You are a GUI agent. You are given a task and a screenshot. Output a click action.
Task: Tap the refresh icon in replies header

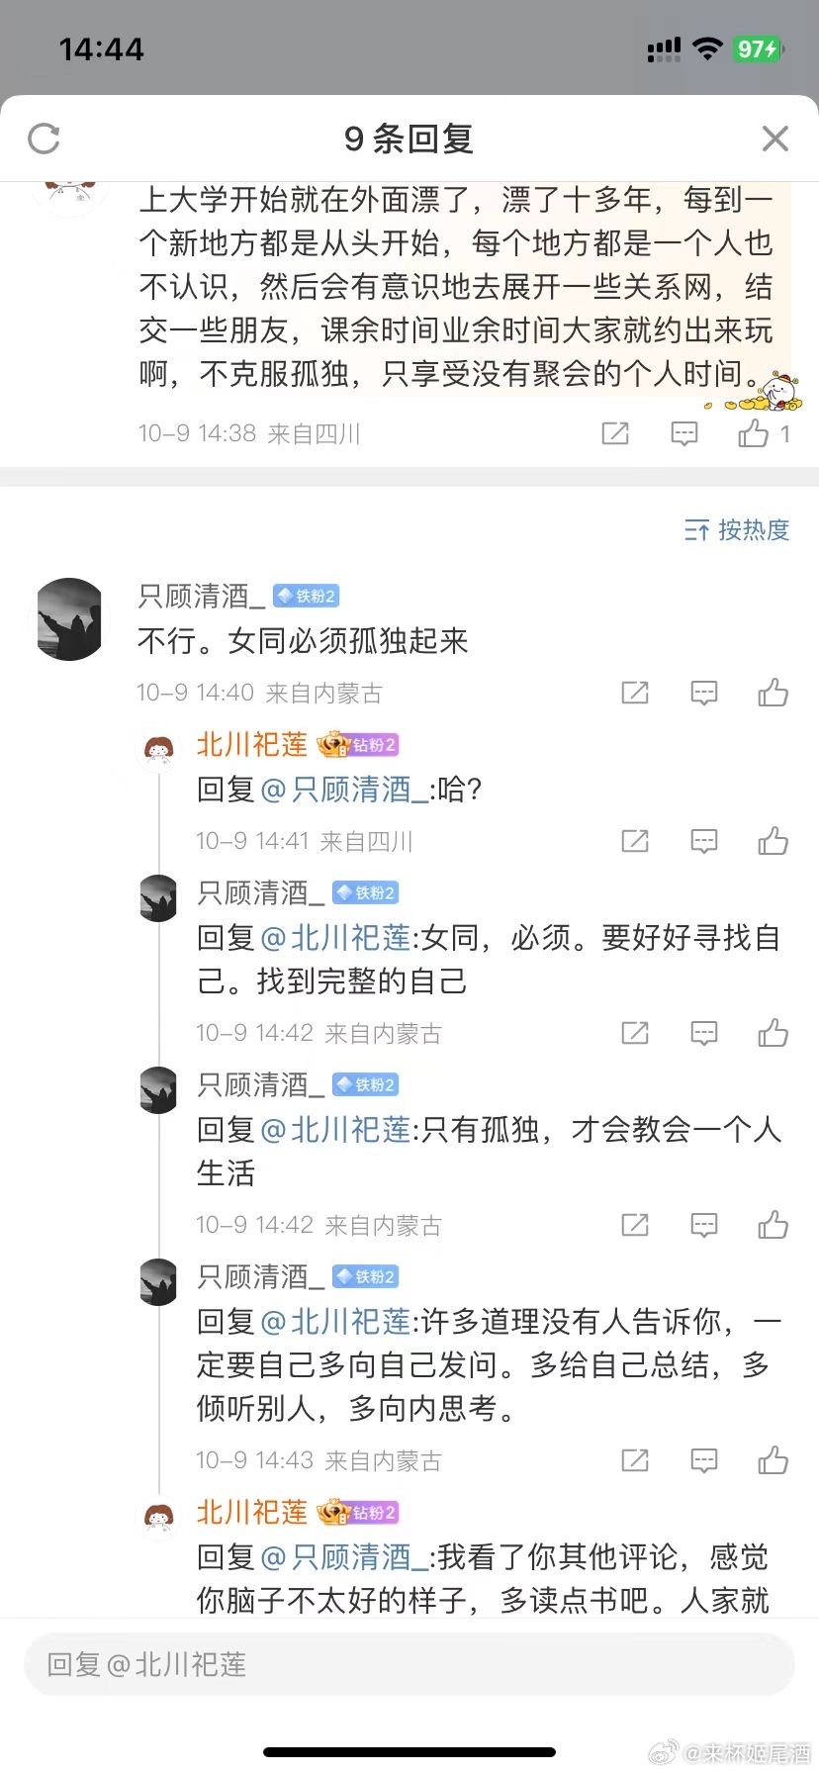click(44, 139)
